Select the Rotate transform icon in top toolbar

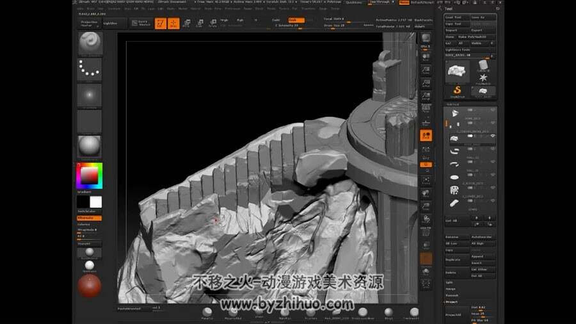212,24
